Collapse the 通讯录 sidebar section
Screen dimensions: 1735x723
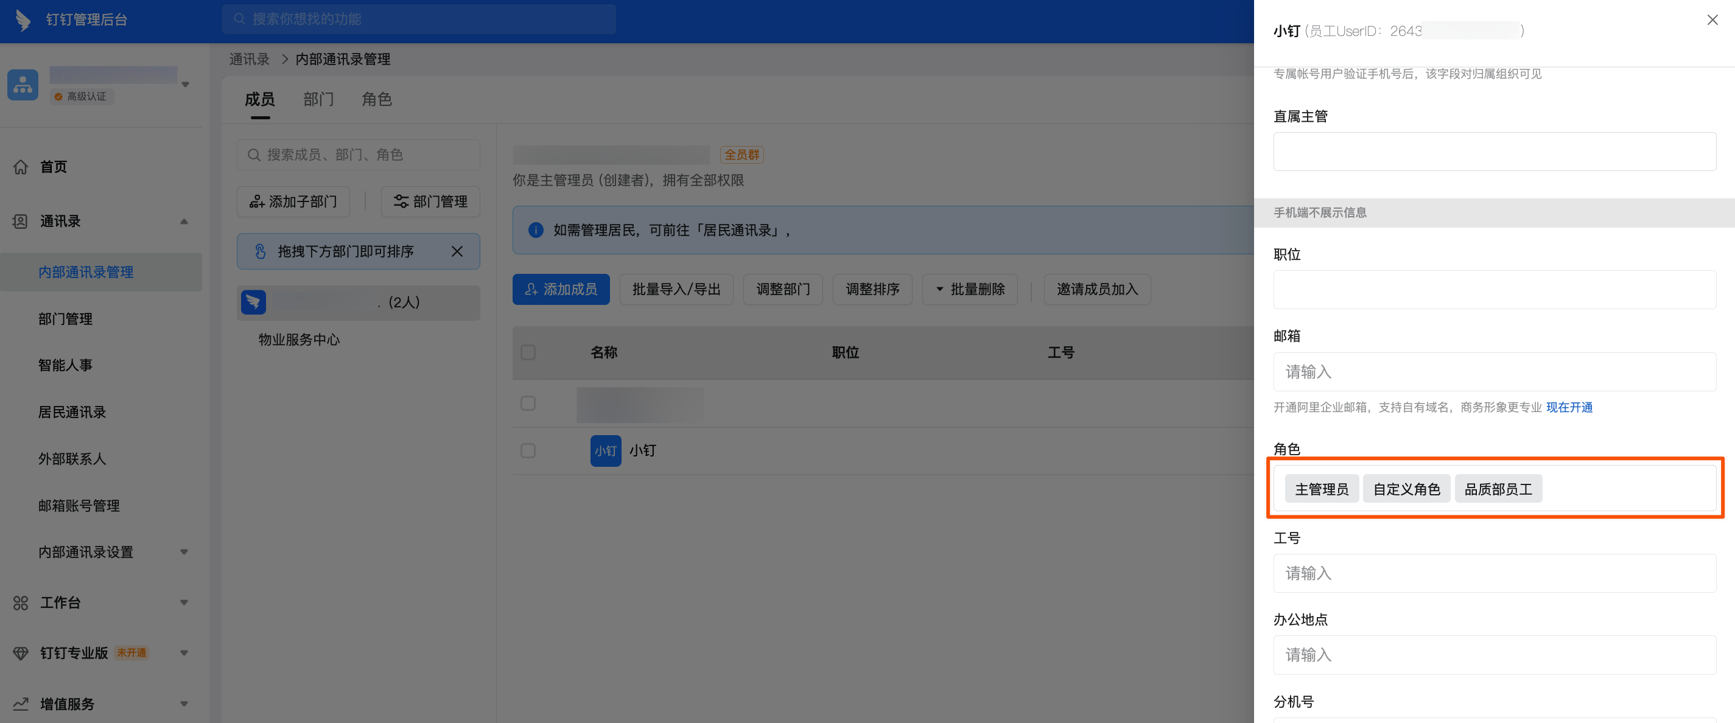(x=184, y=222)
